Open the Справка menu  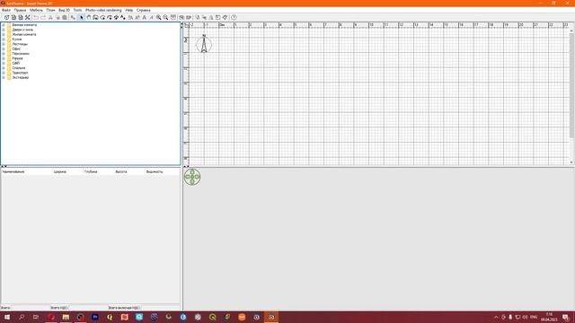(144, 10)
